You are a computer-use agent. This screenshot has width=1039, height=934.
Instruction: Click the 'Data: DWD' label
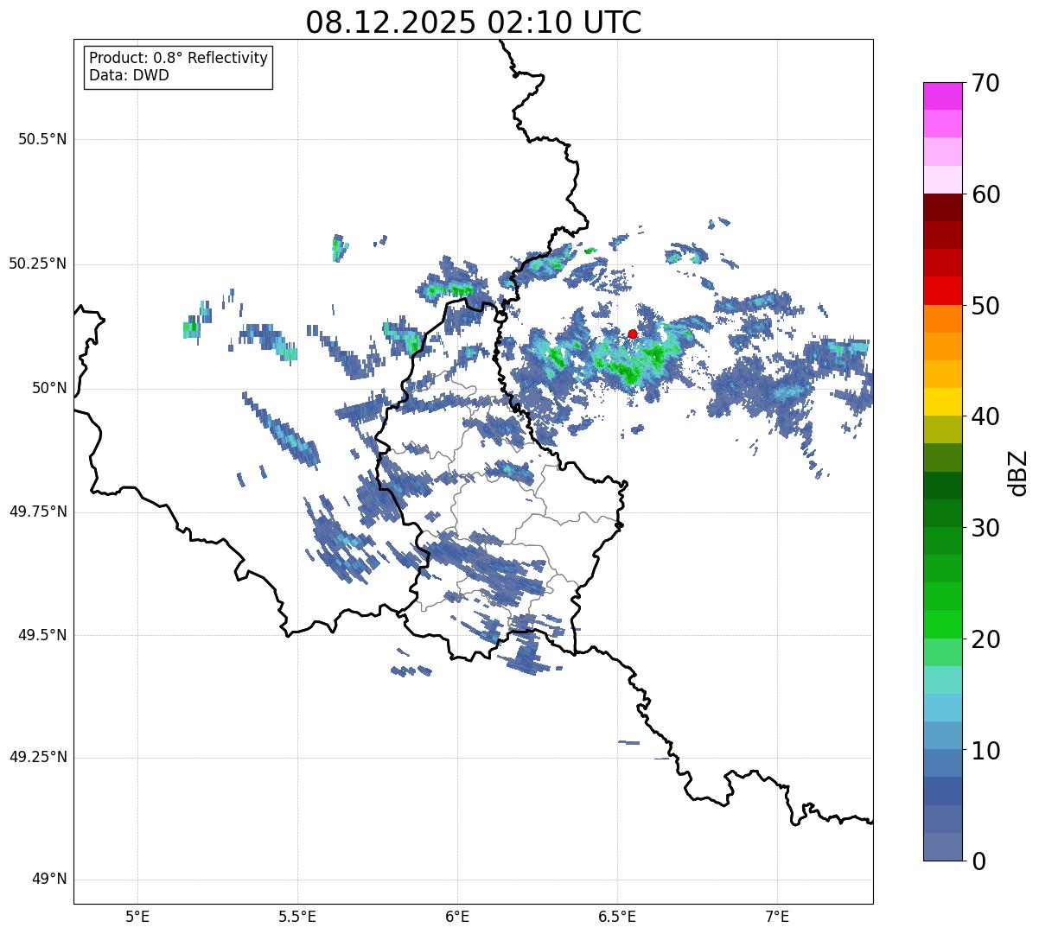coord(129,75)
